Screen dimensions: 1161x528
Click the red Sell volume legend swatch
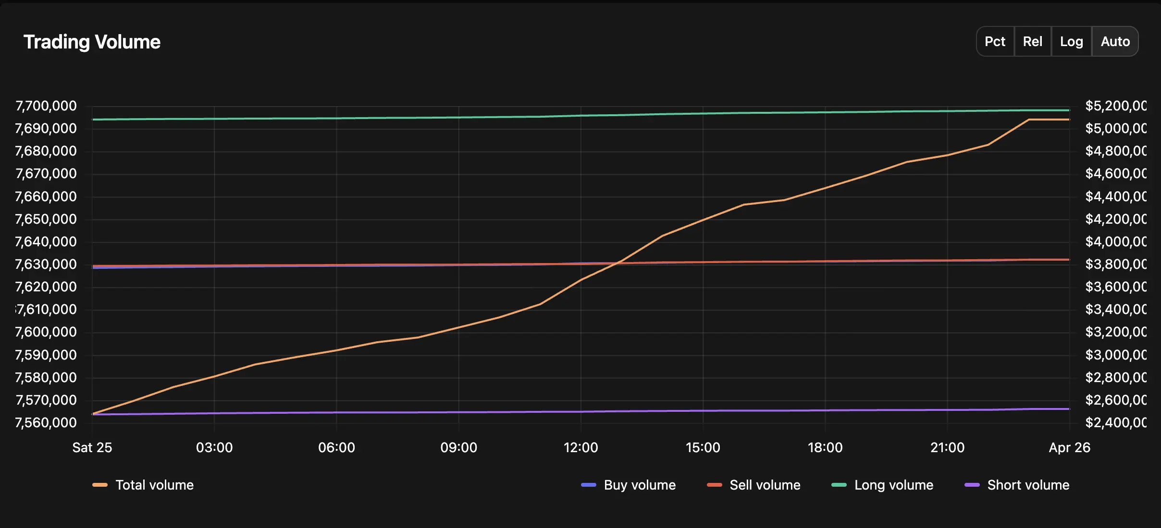click(x=715, y=485)
